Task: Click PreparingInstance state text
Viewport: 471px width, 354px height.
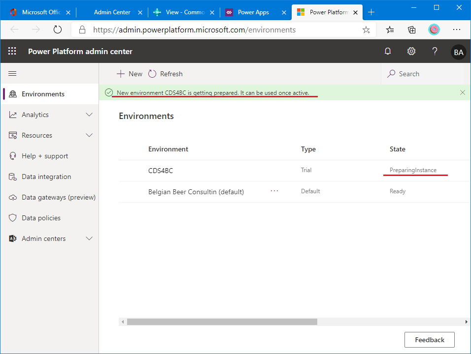Action: [413, 170]
